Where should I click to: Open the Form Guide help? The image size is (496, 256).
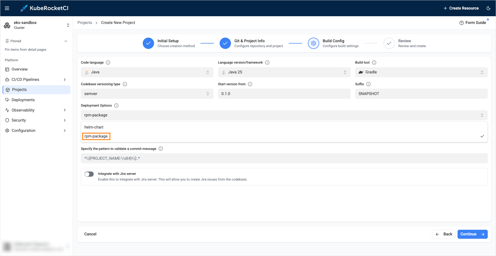pos(473,23)
